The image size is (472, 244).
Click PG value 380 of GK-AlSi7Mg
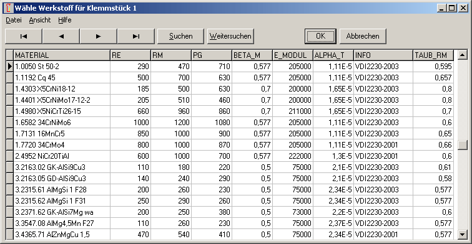(x=212, y=212)
